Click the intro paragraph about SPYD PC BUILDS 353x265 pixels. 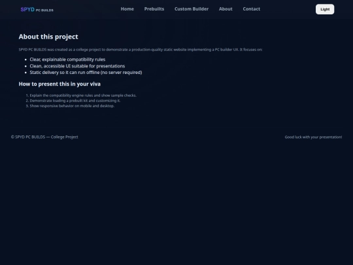141,50
